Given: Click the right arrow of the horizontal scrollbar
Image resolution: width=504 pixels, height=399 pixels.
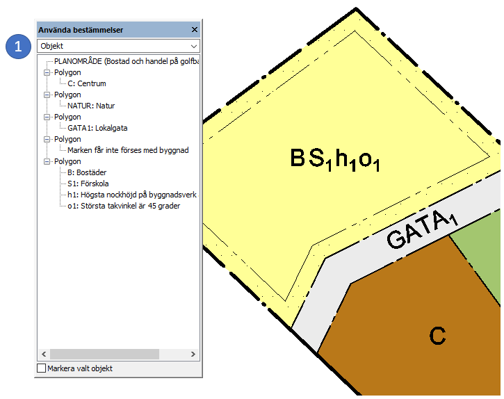Looking at the screenshot, I should click(x=195, y=355).
